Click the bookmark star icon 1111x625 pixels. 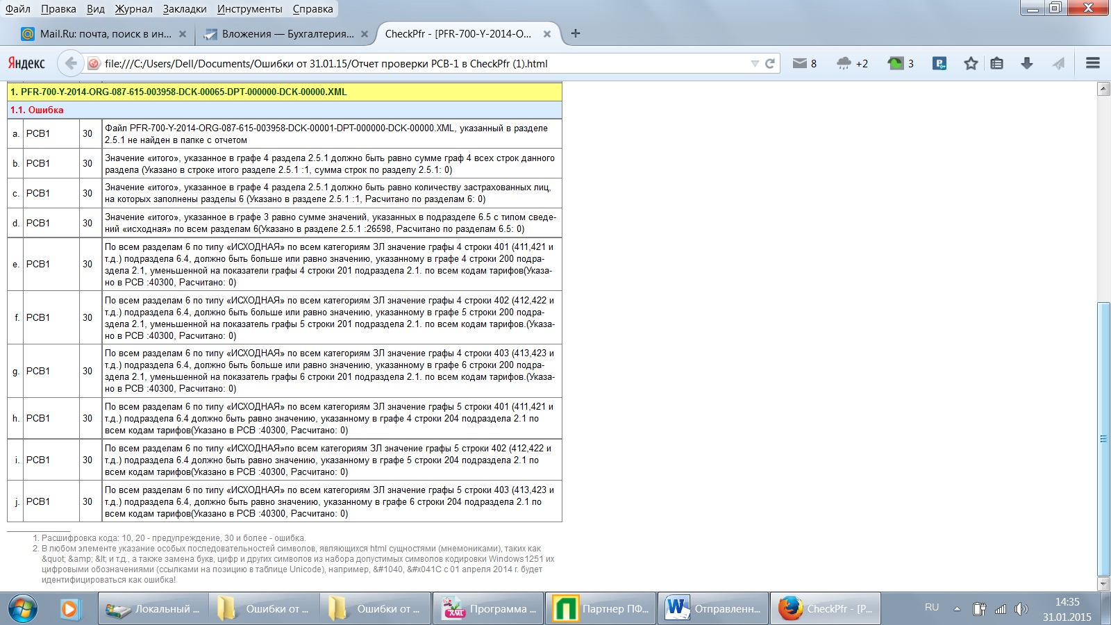coord(971,63)
